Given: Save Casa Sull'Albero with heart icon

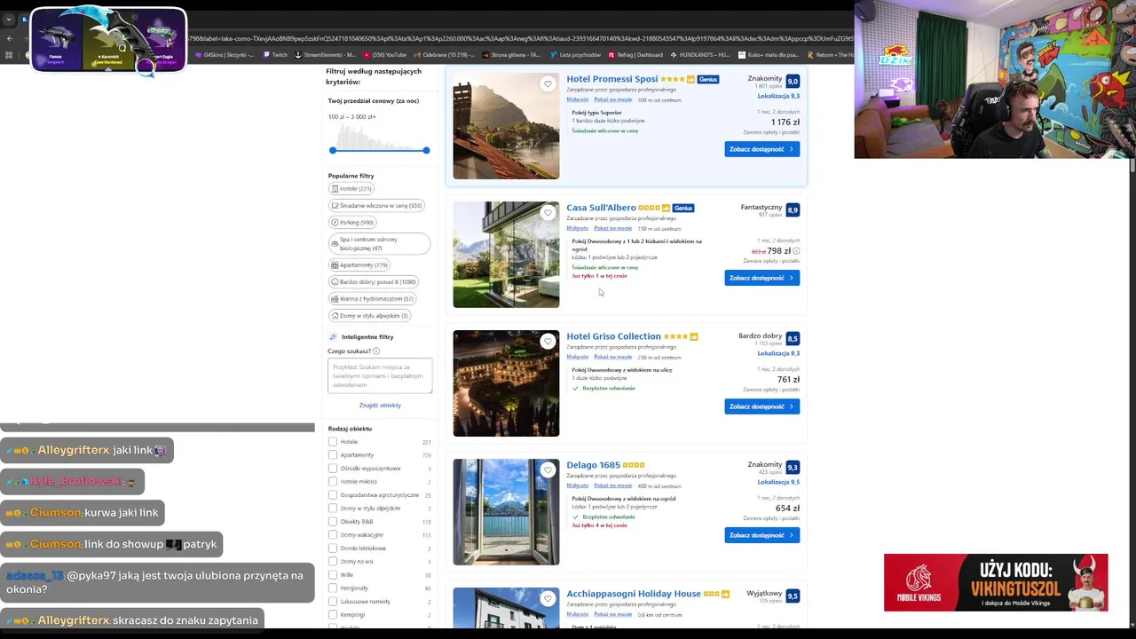Looking at the screenshot, I should pyautogui.click(x=548, y=213).
